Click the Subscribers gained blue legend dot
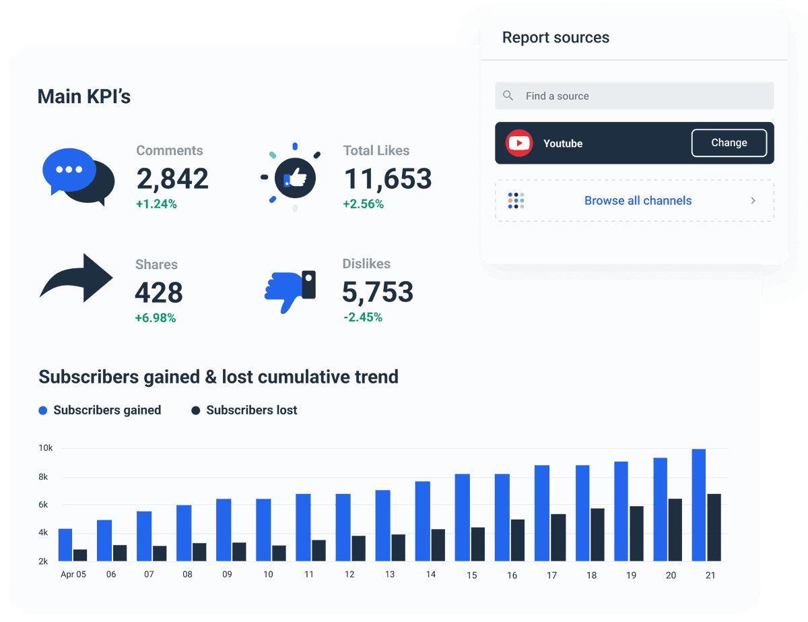This screenshot has width=808, height=622. click(42, 410)
